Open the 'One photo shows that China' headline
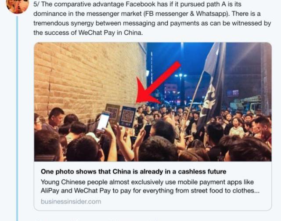Screen dimensions: 281x221 point(133,172)
